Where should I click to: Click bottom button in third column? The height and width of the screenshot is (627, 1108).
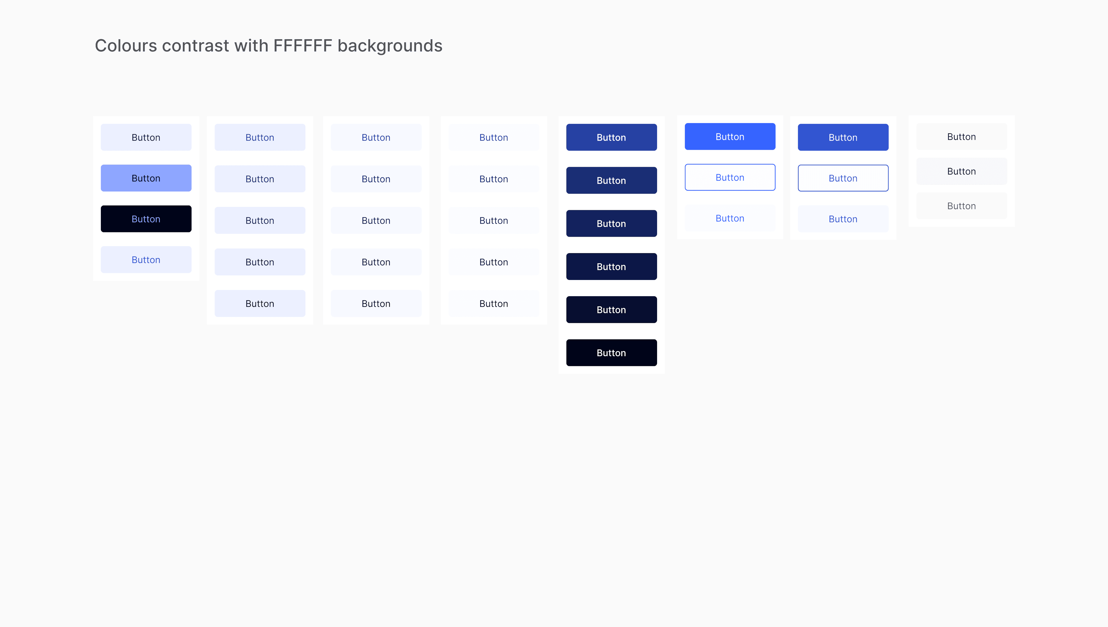(x=376, y=303)
